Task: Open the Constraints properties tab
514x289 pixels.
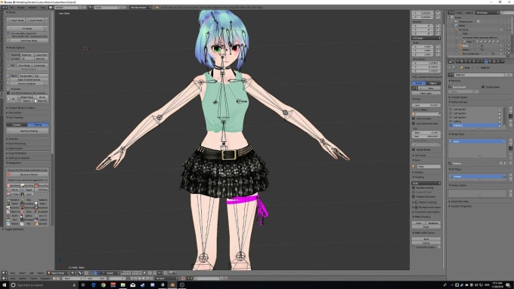Action: pos(478,61)
